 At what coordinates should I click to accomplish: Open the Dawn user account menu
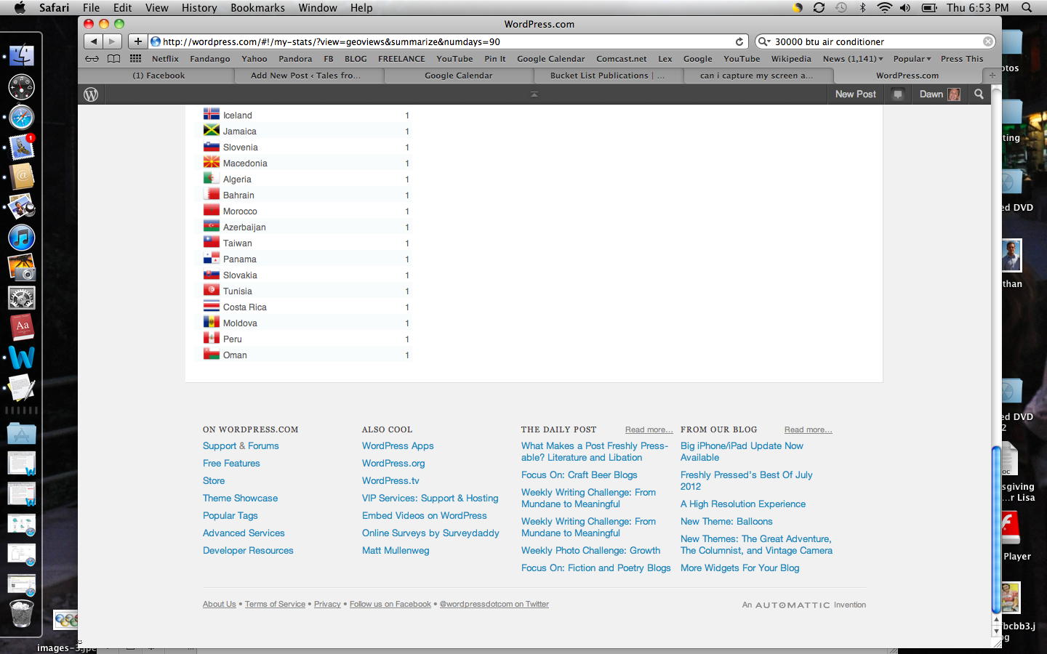click(x=939, y=94)
